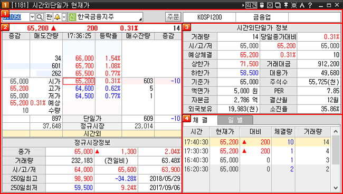Screen dimensions: 343x194
Task: Click the yellow alarm bell icon
Action: click(57, 17)
